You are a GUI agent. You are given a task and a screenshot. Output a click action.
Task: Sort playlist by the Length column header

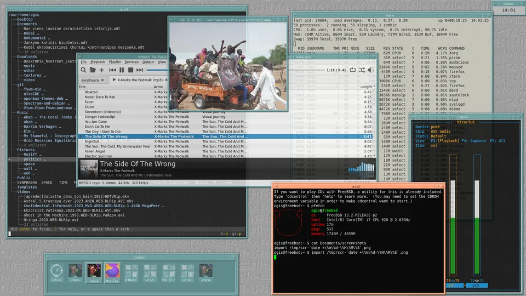pos(365,87)
